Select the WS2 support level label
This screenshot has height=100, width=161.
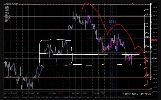(147, 75)
